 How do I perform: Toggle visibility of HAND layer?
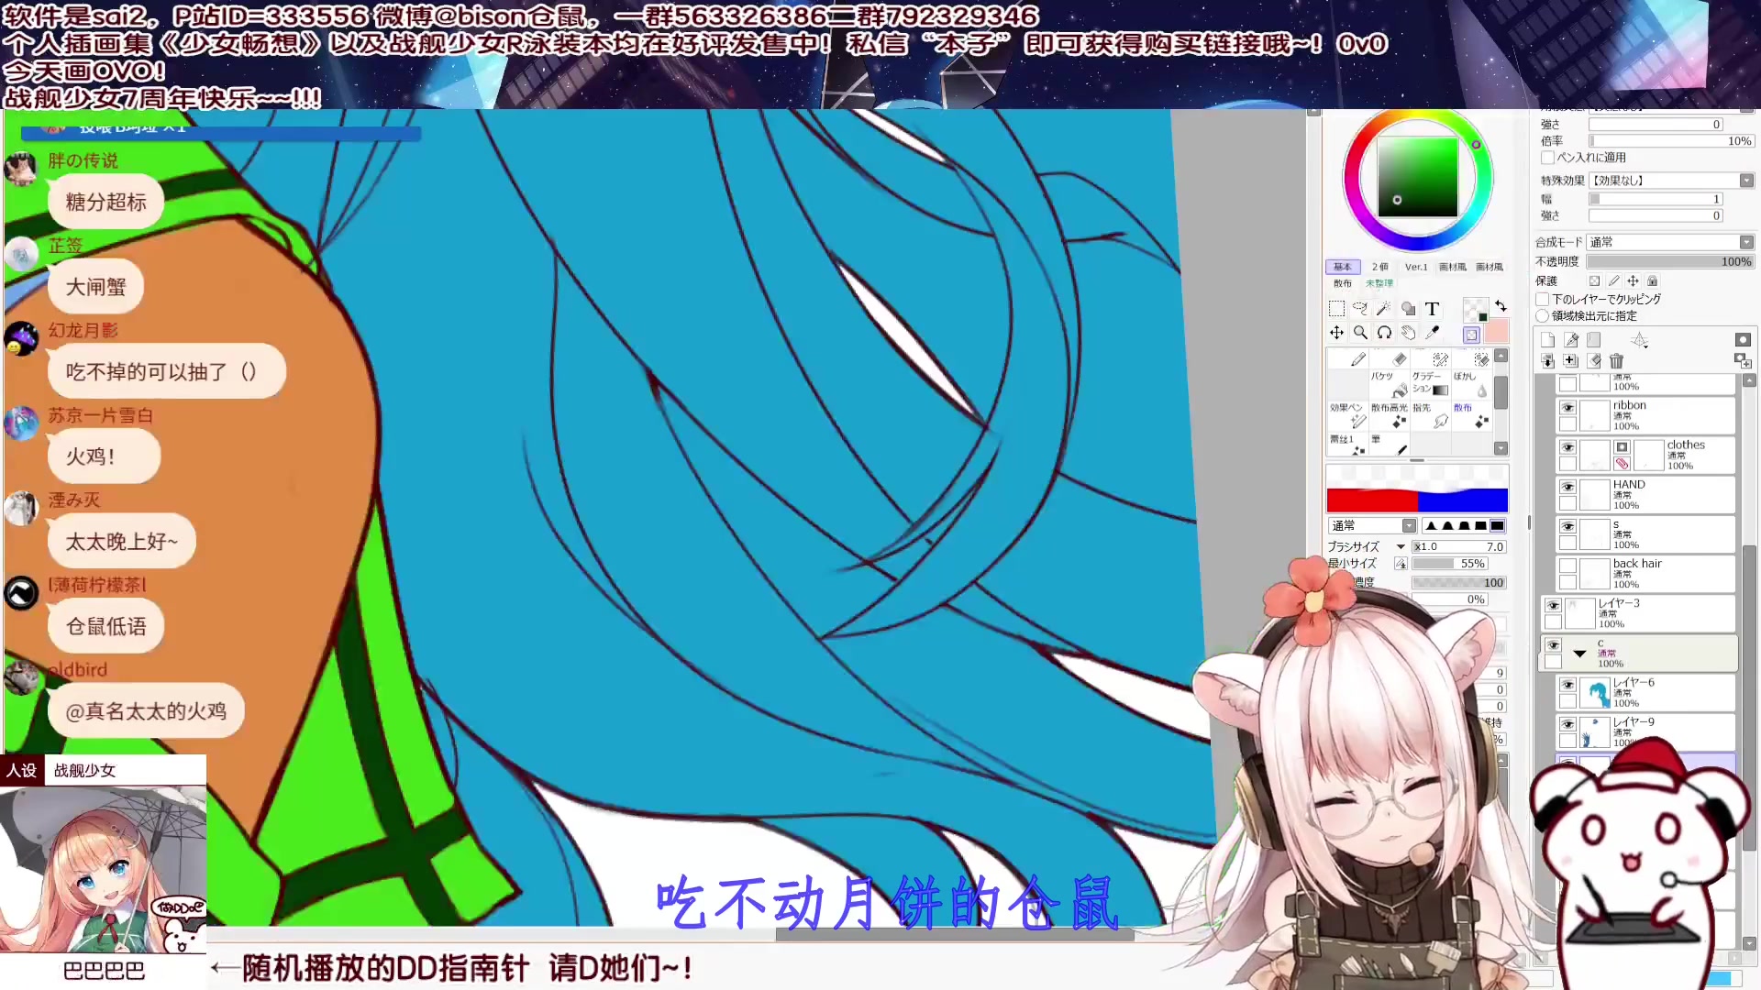click(1567, 487)
